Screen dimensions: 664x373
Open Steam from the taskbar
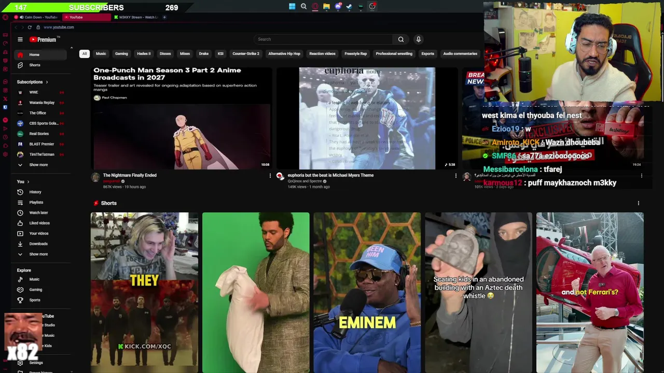[349, 7]
